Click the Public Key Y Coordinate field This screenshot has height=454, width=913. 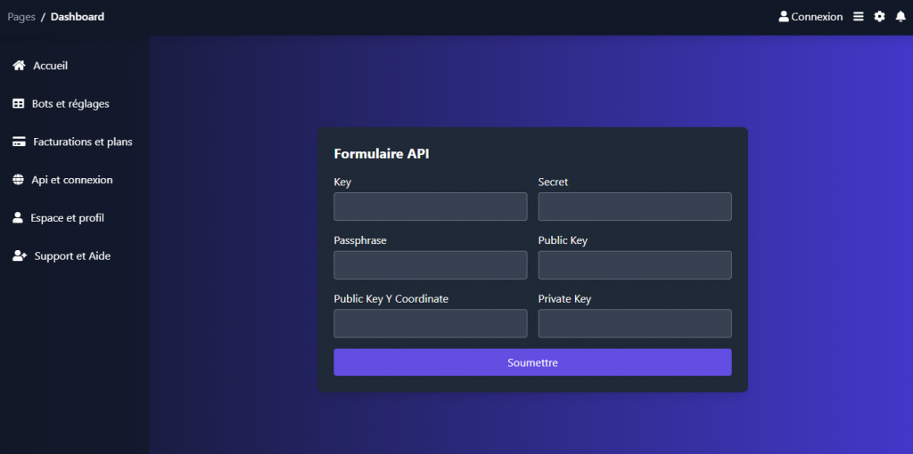tap(430, 323)
